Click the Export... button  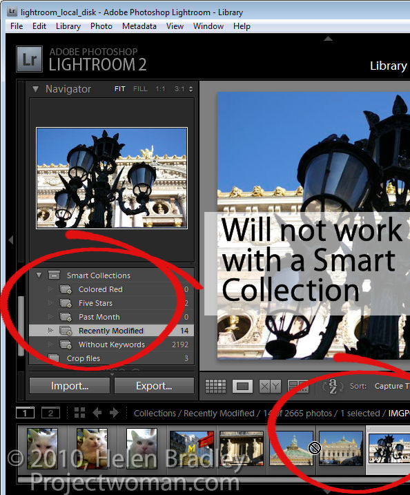tap(154, 386)
